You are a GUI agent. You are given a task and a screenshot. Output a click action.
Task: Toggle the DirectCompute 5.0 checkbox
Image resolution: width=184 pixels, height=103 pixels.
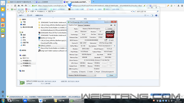point(102,72)
